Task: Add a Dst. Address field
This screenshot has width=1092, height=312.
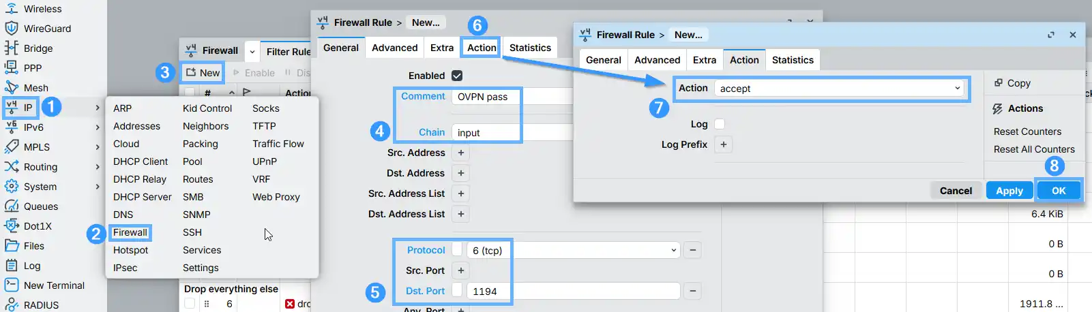Action: [x=461, y=173]
